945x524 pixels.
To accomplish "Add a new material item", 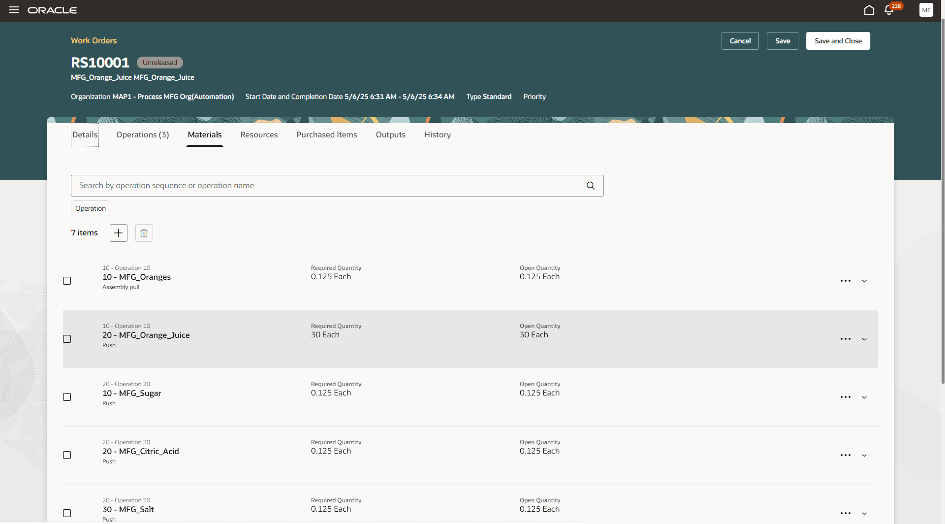I will [x=118, y=232].
